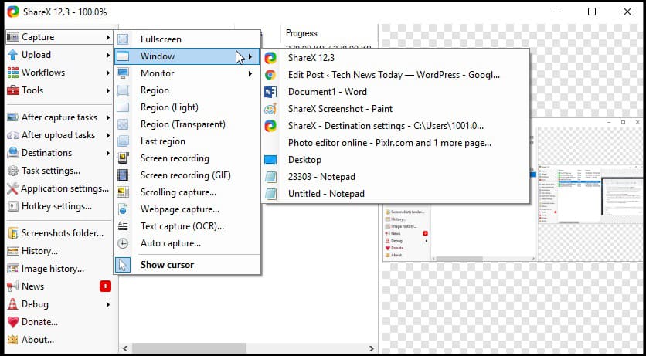Click the 23303 Notepad icon
Viewport: 646px width, 356px height.
270,177
